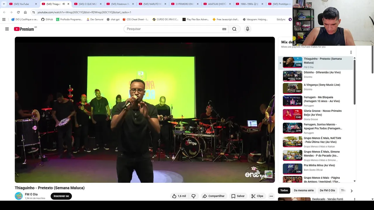The height and width of the screenshot is (210, 374).
Task: Subscribe with Inscrever-se button
Action: pos(61,196)
